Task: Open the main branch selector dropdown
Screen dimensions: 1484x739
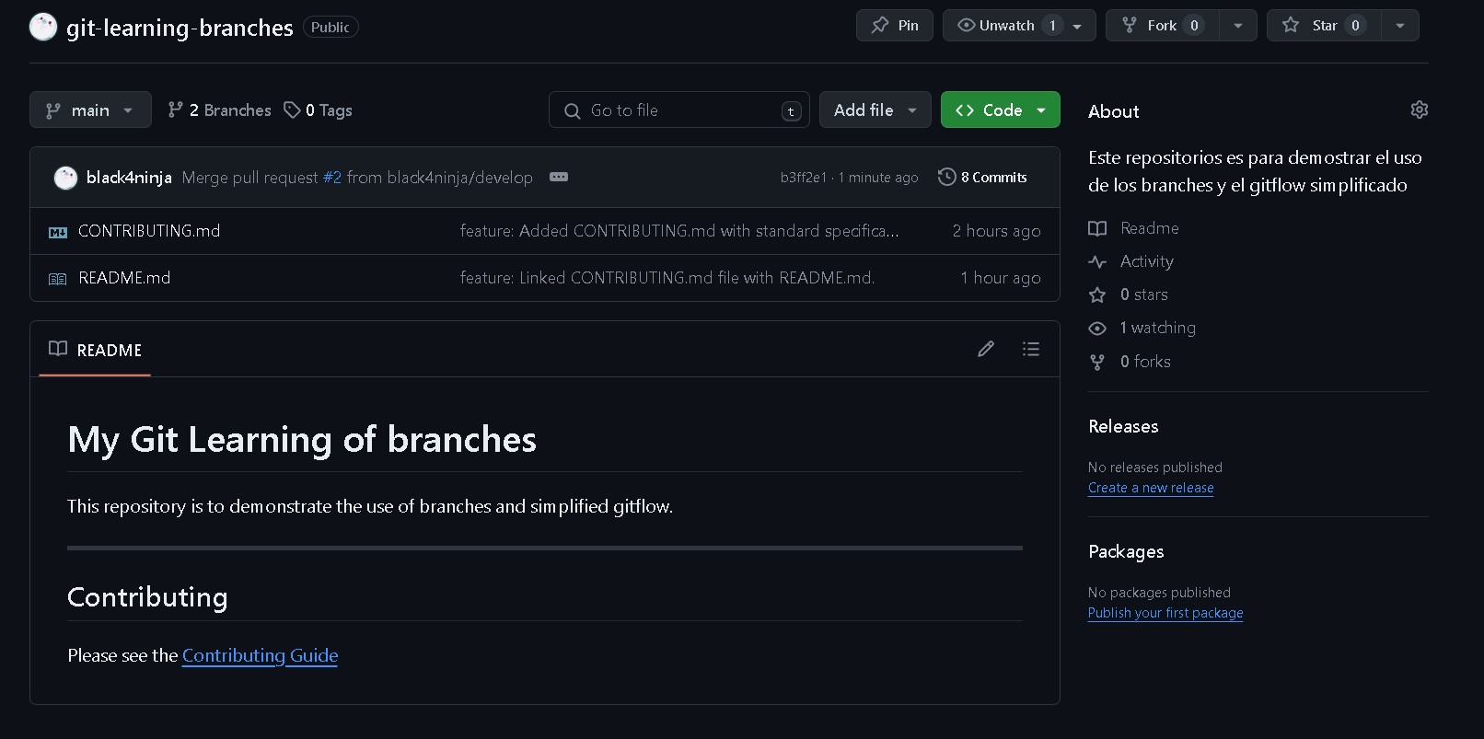Action: (x=90, y=110)
